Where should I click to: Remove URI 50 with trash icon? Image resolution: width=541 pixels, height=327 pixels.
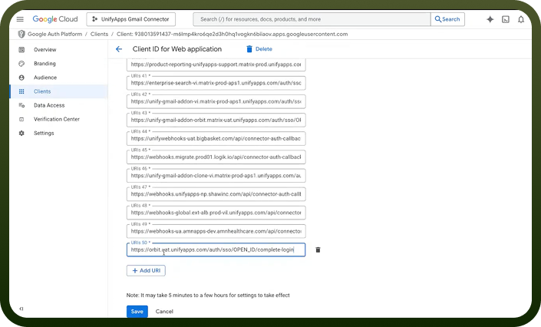(318, 249)
